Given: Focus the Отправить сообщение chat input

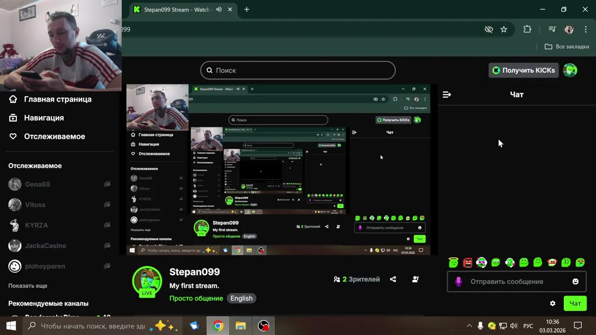Looking at the screenshot, I should [517, 281].
